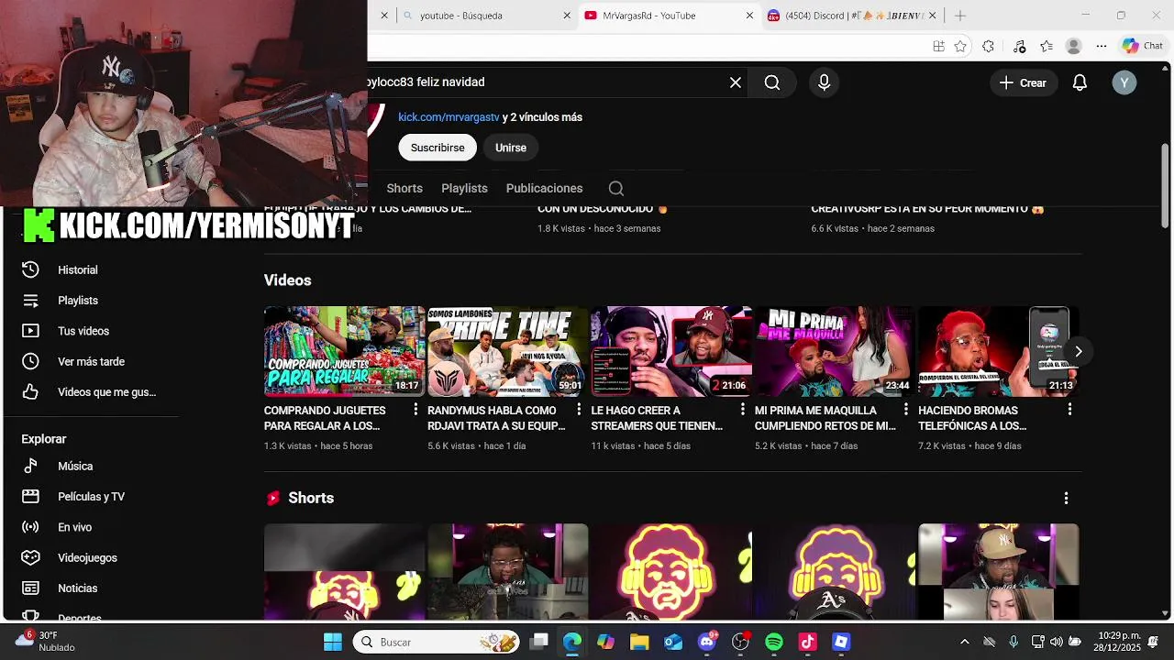The image size is (1174, 660).
Task: Open a new browser tab
Action: [x=960, y=16]
